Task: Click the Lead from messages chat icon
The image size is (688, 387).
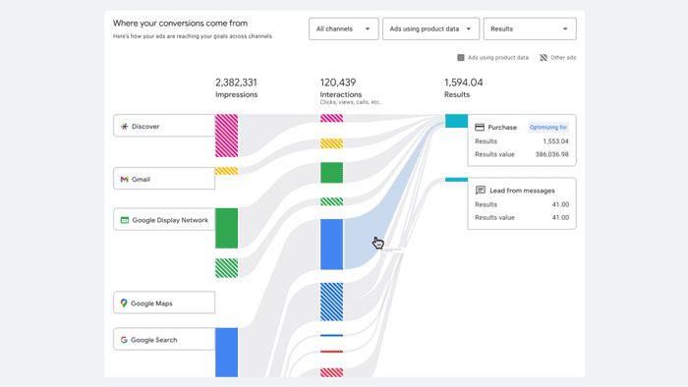Action: (481, 191)
